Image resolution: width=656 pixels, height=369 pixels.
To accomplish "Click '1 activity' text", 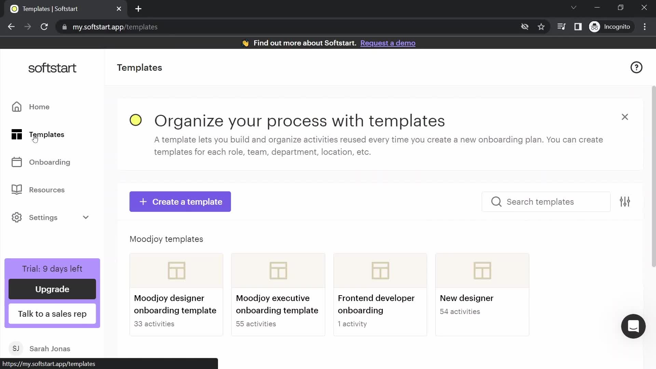I will pos(352,324).
